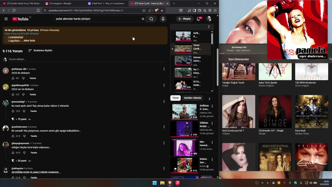Go to the YouTube home logo
This screenshot has width=332, height=187.
coord(21,19)
